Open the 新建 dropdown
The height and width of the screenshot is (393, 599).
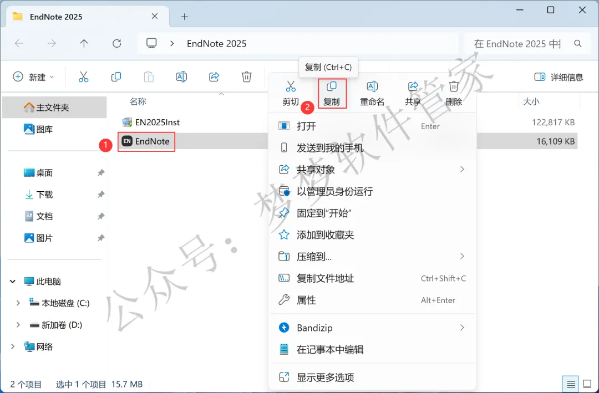tap(34, 76)
